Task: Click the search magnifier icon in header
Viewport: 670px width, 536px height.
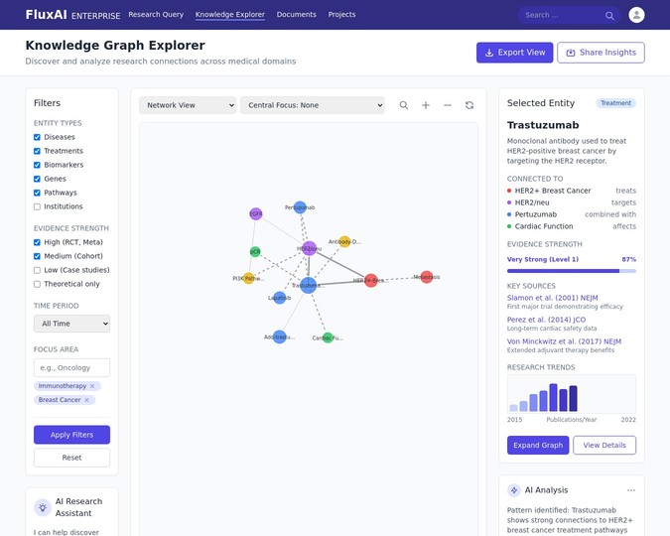Action: 609,16
